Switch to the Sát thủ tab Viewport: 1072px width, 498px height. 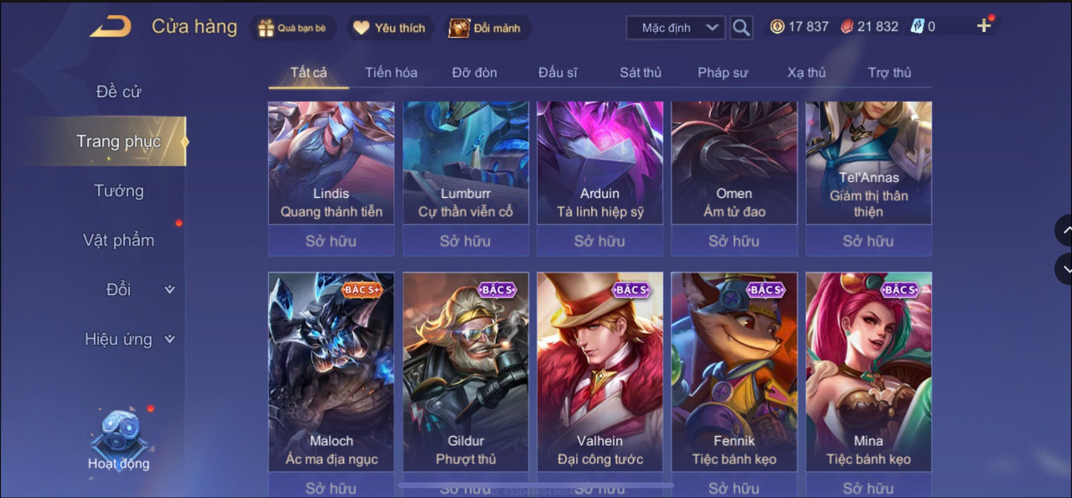tap(640, 73)
